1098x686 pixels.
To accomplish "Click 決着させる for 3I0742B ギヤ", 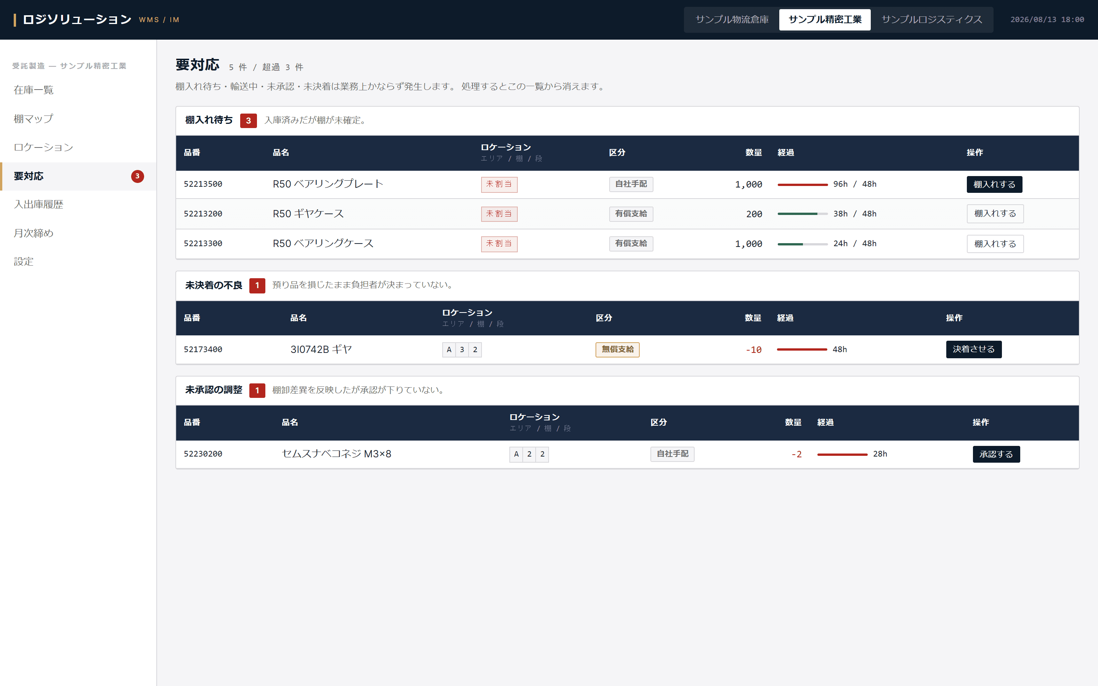I will click(974, 349).
